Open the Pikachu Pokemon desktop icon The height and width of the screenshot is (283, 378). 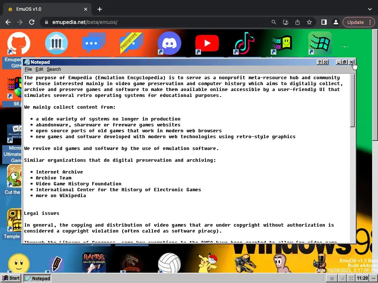pyautogui.click(x=207, y=263)
